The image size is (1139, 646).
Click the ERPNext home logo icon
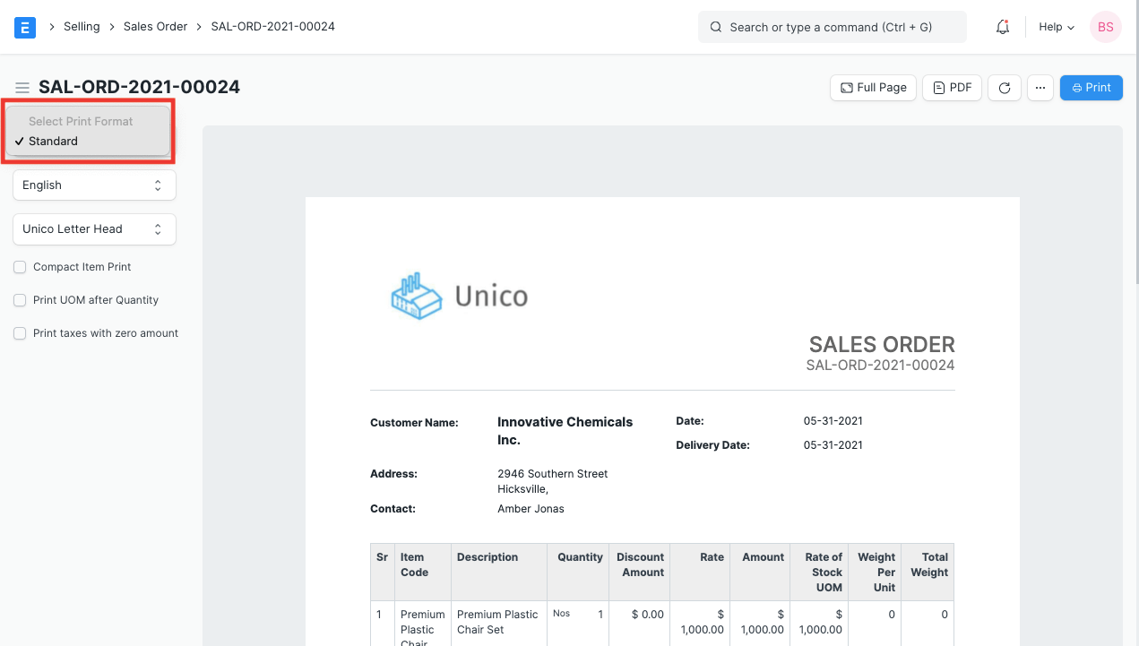(25, 27)
